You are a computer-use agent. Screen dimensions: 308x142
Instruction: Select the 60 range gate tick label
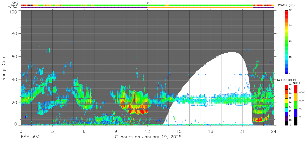tap(14, 56)
